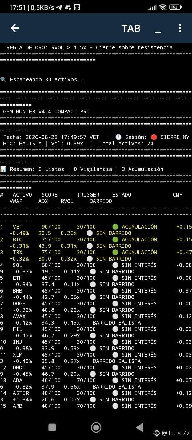The image size is (192, 440).
Task: Select SOL score 60/100
Action: (x=51, y=265)
